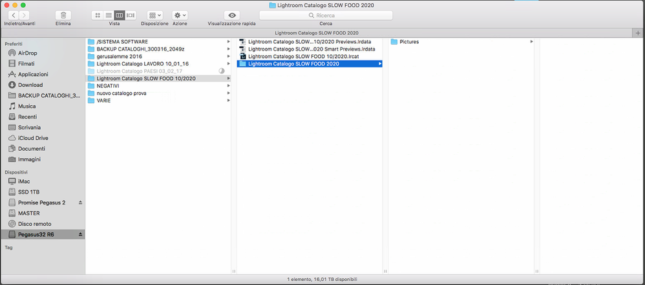Expand arrow of VARIE folder
This screenshot has height=285, width=645.
pyautogui.click(x=228, y=101)
